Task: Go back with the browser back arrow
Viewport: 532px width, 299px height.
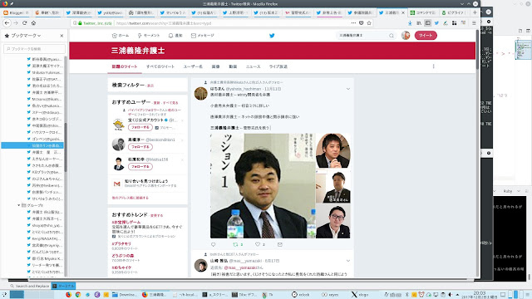Action: (7, 23)
